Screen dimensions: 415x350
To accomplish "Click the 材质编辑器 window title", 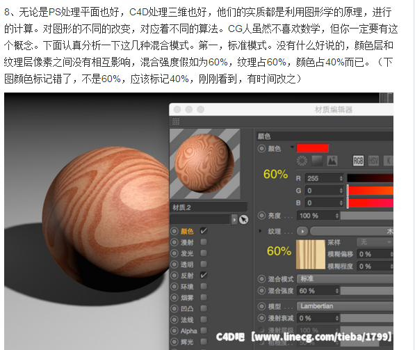I will click(333, 109).
